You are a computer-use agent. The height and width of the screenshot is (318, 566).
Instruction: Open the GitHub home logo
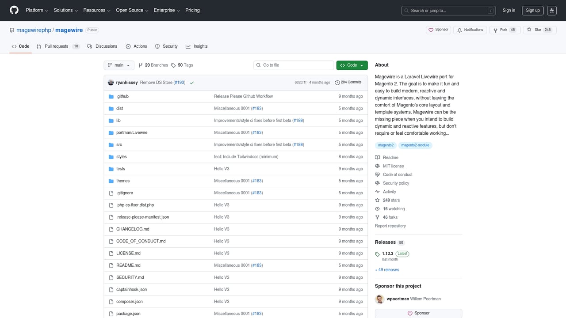14,10
